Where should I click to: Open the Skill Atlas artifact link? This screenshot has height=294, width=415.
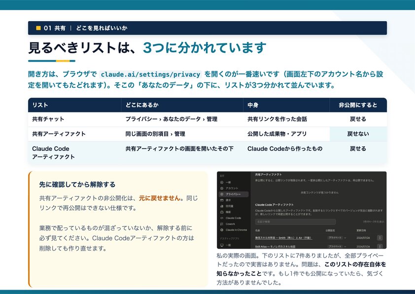[x=275, y=246]
